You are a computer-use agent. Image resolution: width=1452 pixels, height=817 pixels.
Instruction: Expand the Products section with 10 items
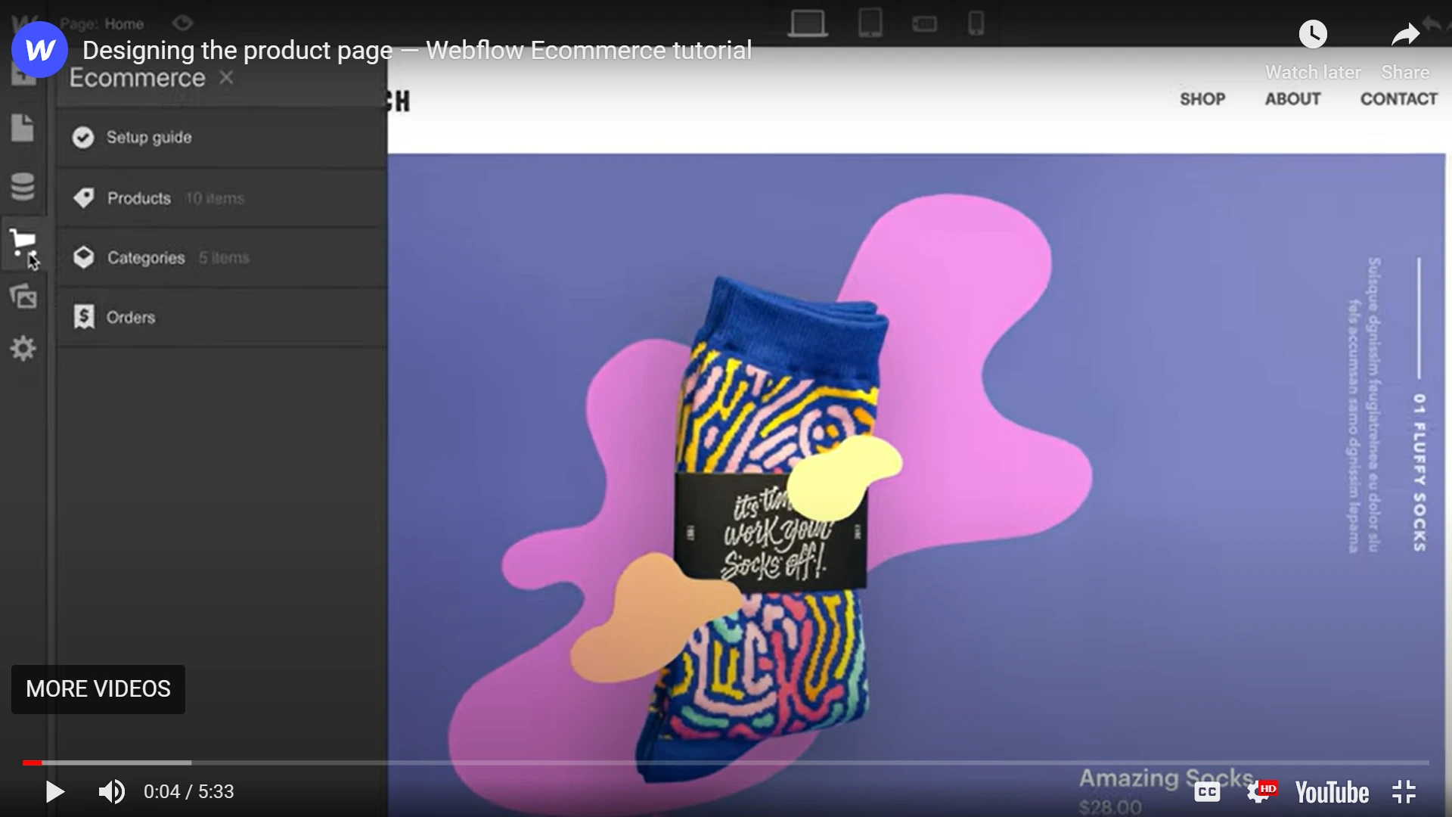pos(138,197)
